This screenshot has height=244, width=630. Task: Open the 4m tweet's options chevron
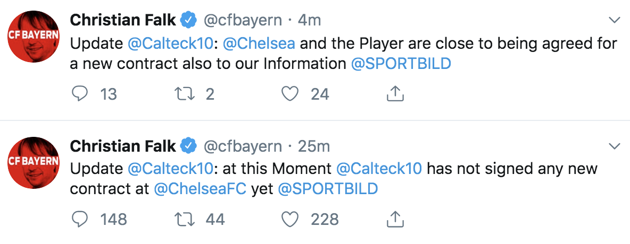pyautogui.click(x=614, y=20)
